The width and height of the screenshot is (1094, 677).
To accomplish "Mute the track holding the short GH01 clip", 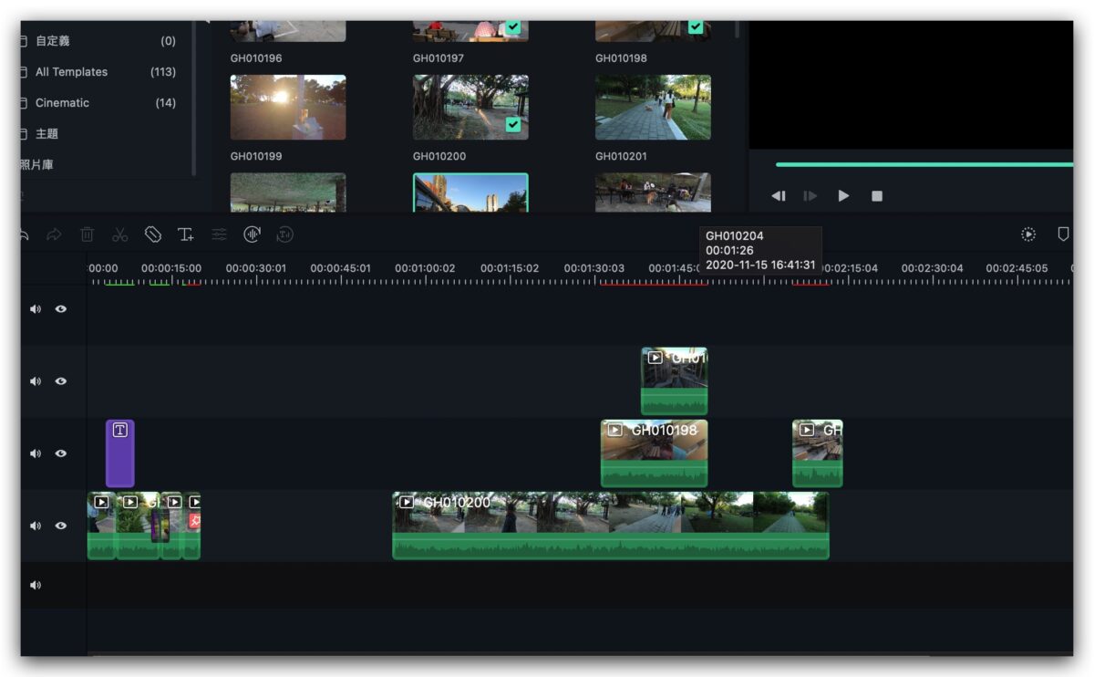I will click(36, 381).
